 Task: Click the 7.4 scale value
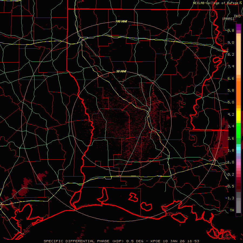(x=231, y=66)
